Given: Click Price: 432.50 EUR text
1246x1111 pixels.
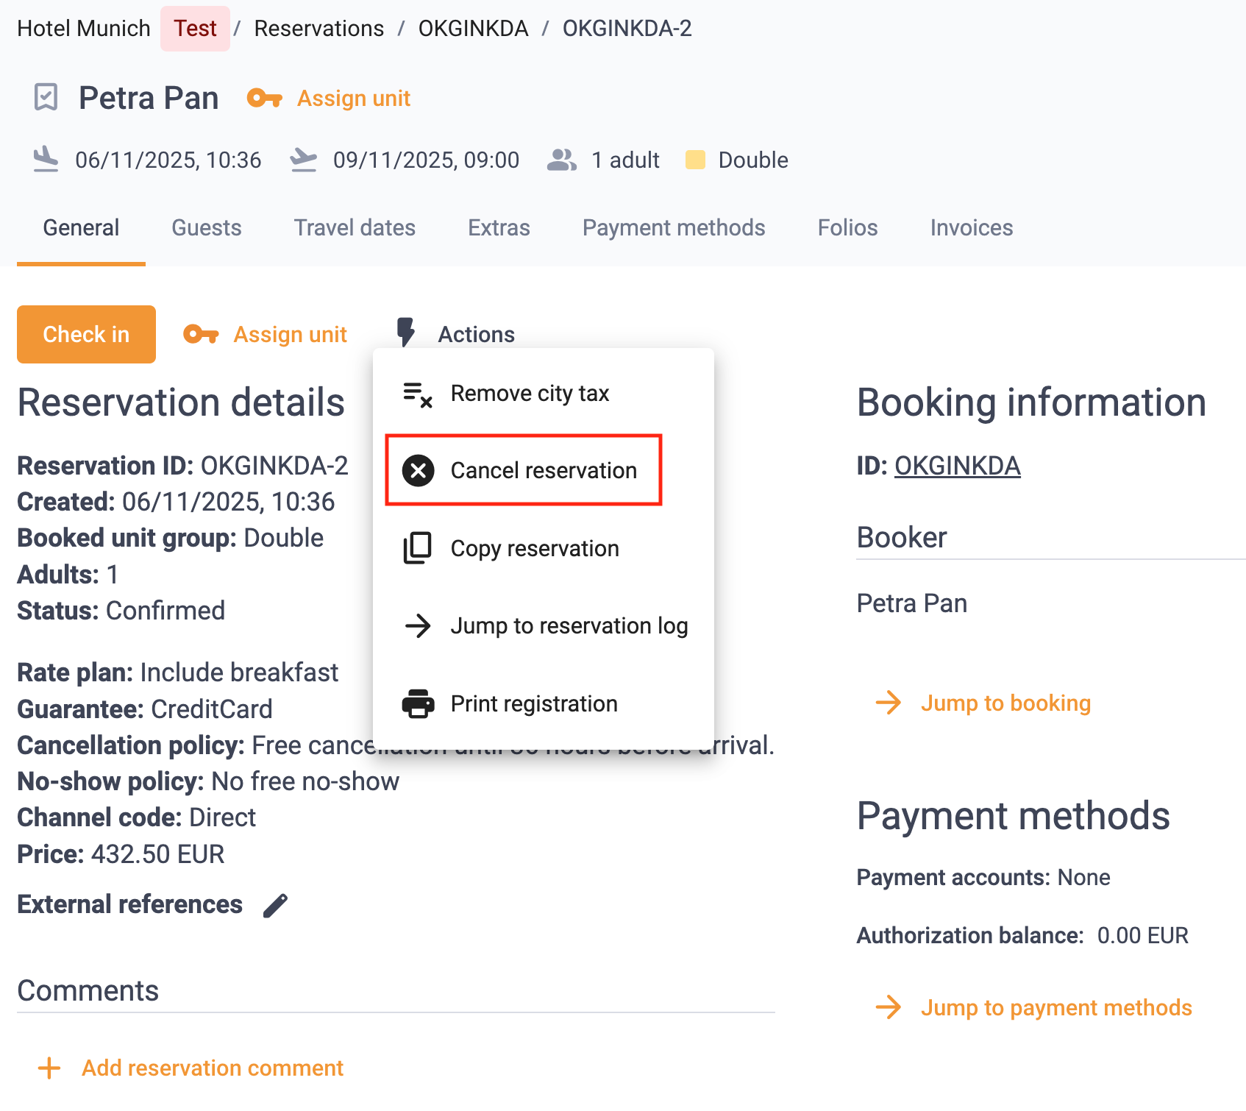Looking at the screenshot, I should tap(121, 854).
